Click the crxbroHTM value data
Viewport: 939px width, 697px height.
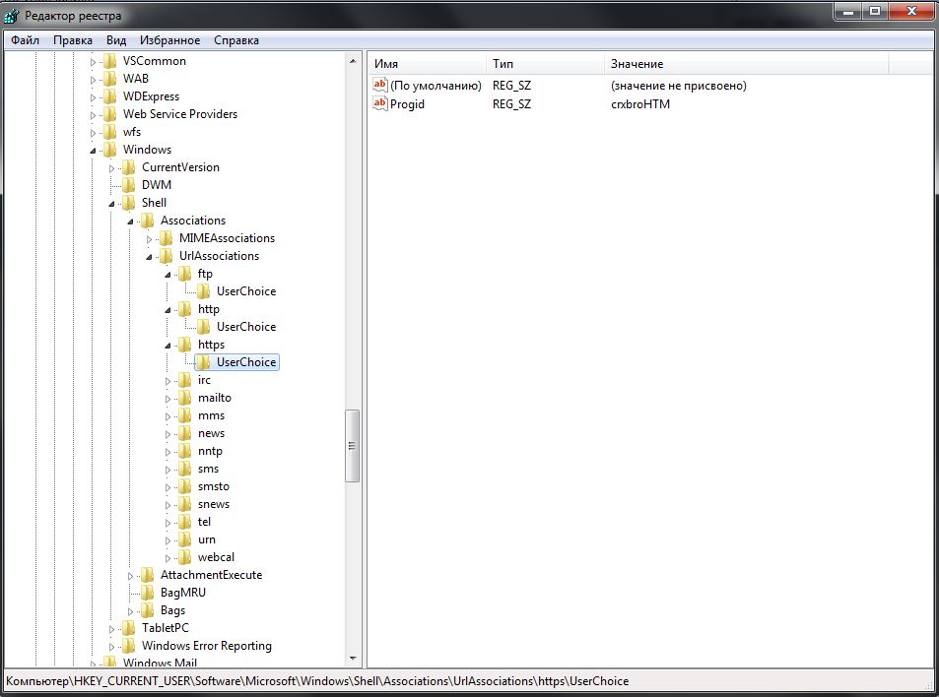pyautogui.click(x=640, y=104)
